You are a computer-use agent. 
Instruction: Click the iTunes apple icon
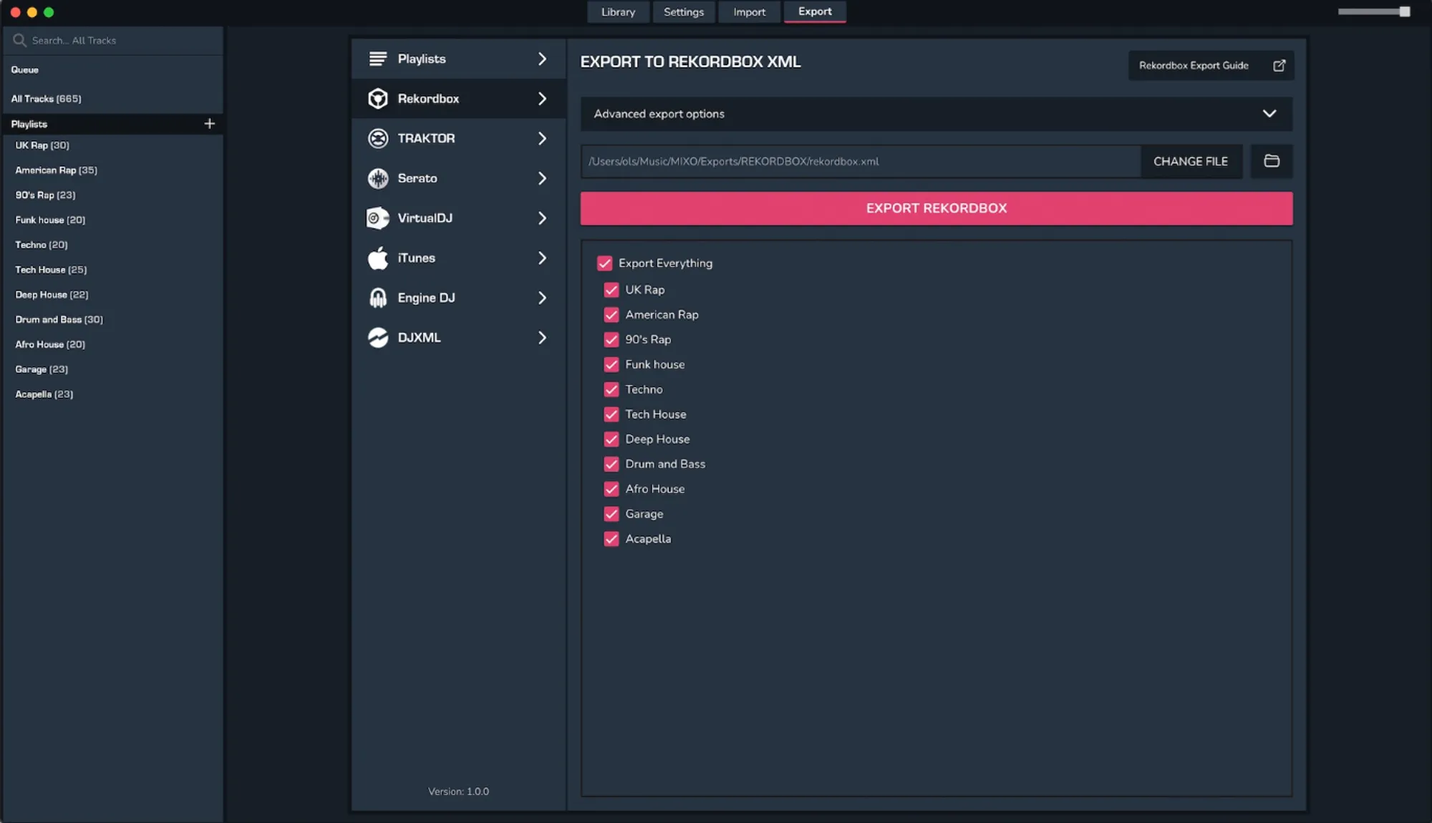coord(378,258)
